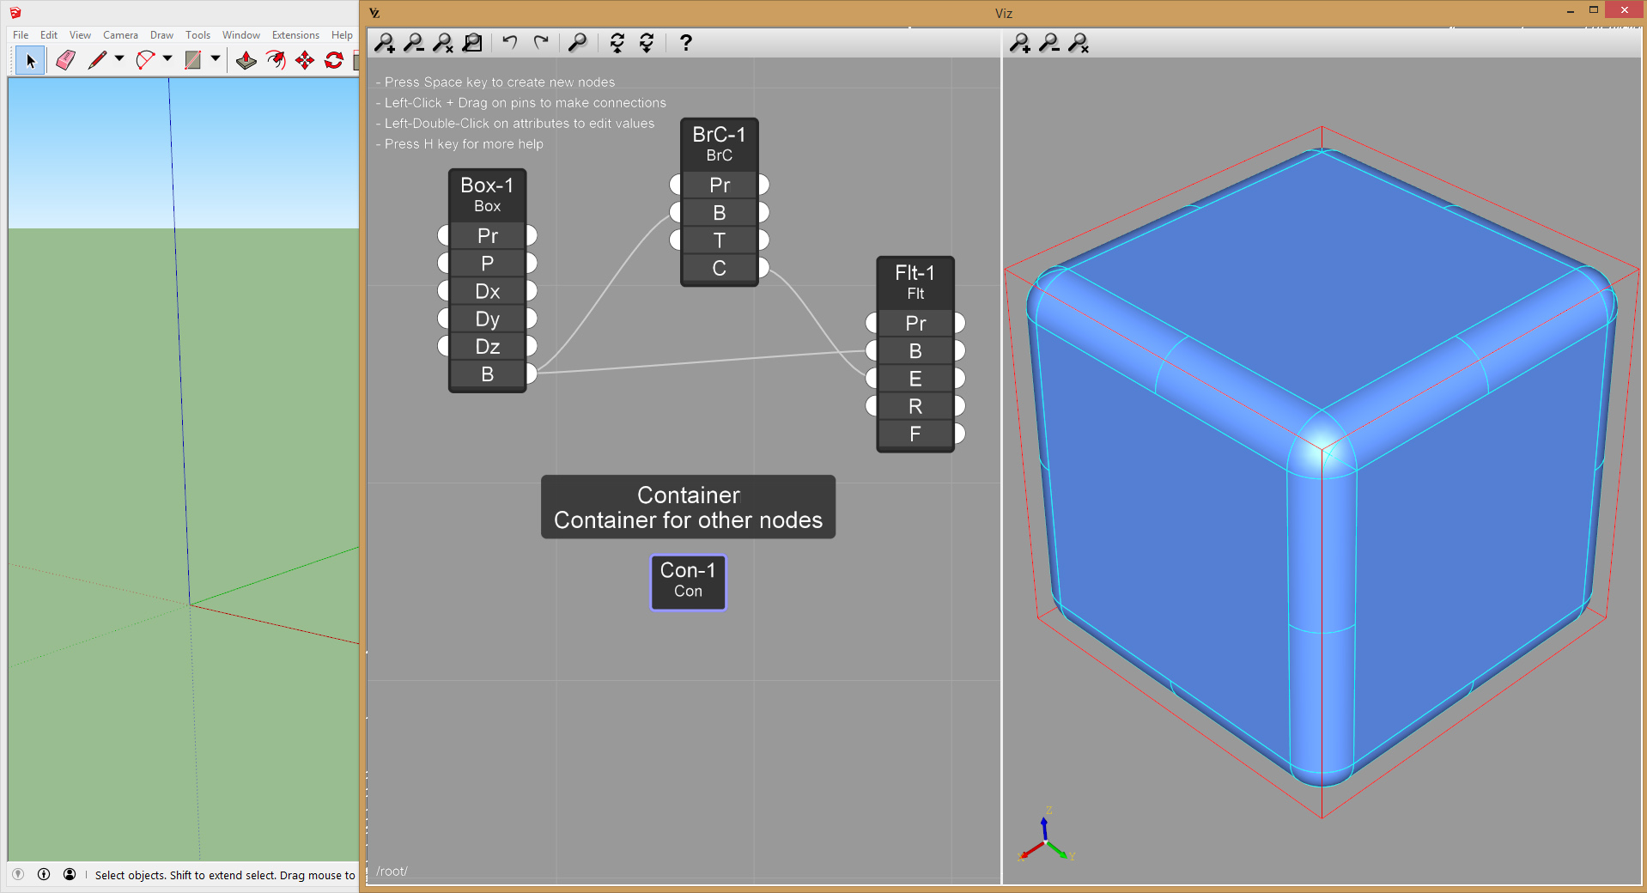This screenshot has width=1647, height=893.
Task: Select the Eraser tool in SketchUp toolbar
Action: tap(65, 60)
